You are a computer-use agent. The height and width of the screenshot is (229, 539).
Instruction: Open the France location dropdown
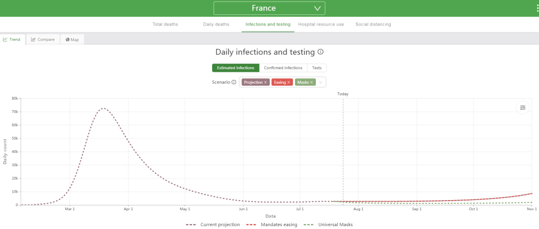269,8
